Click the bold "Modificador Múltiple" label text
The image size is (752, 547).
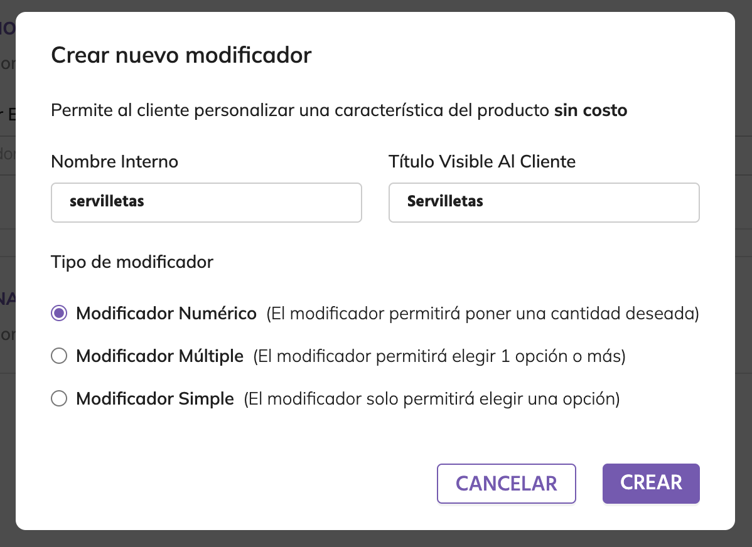tap(159, 356)
